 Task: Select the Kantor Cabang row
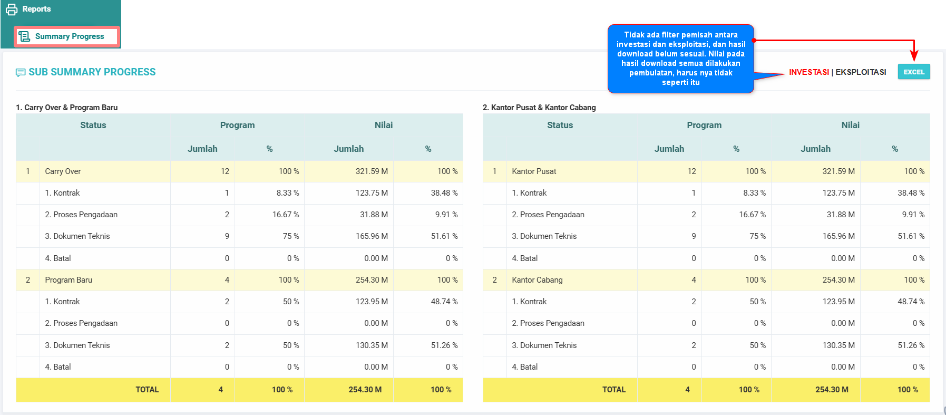click(537, 280)
